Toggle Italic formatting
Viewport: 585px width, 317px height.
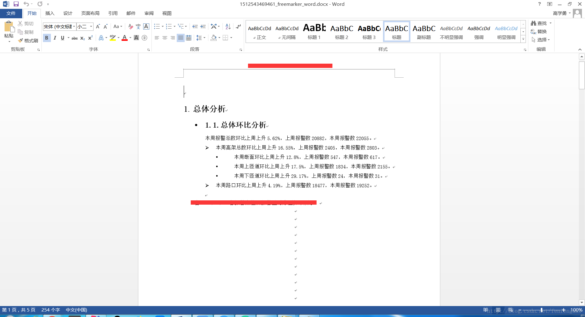click(55, 38)
